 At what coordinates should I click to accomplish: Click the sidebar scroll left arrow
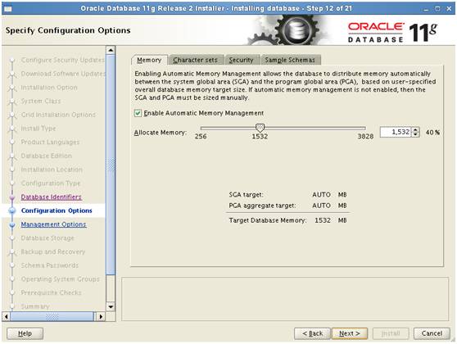6,316
